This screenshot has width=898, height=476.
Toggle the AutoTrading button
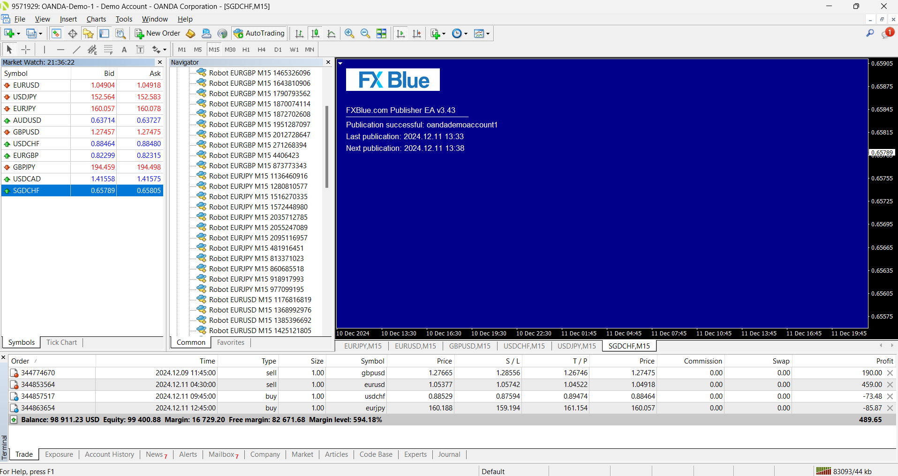pyautogui.click(x=259, y=33)
